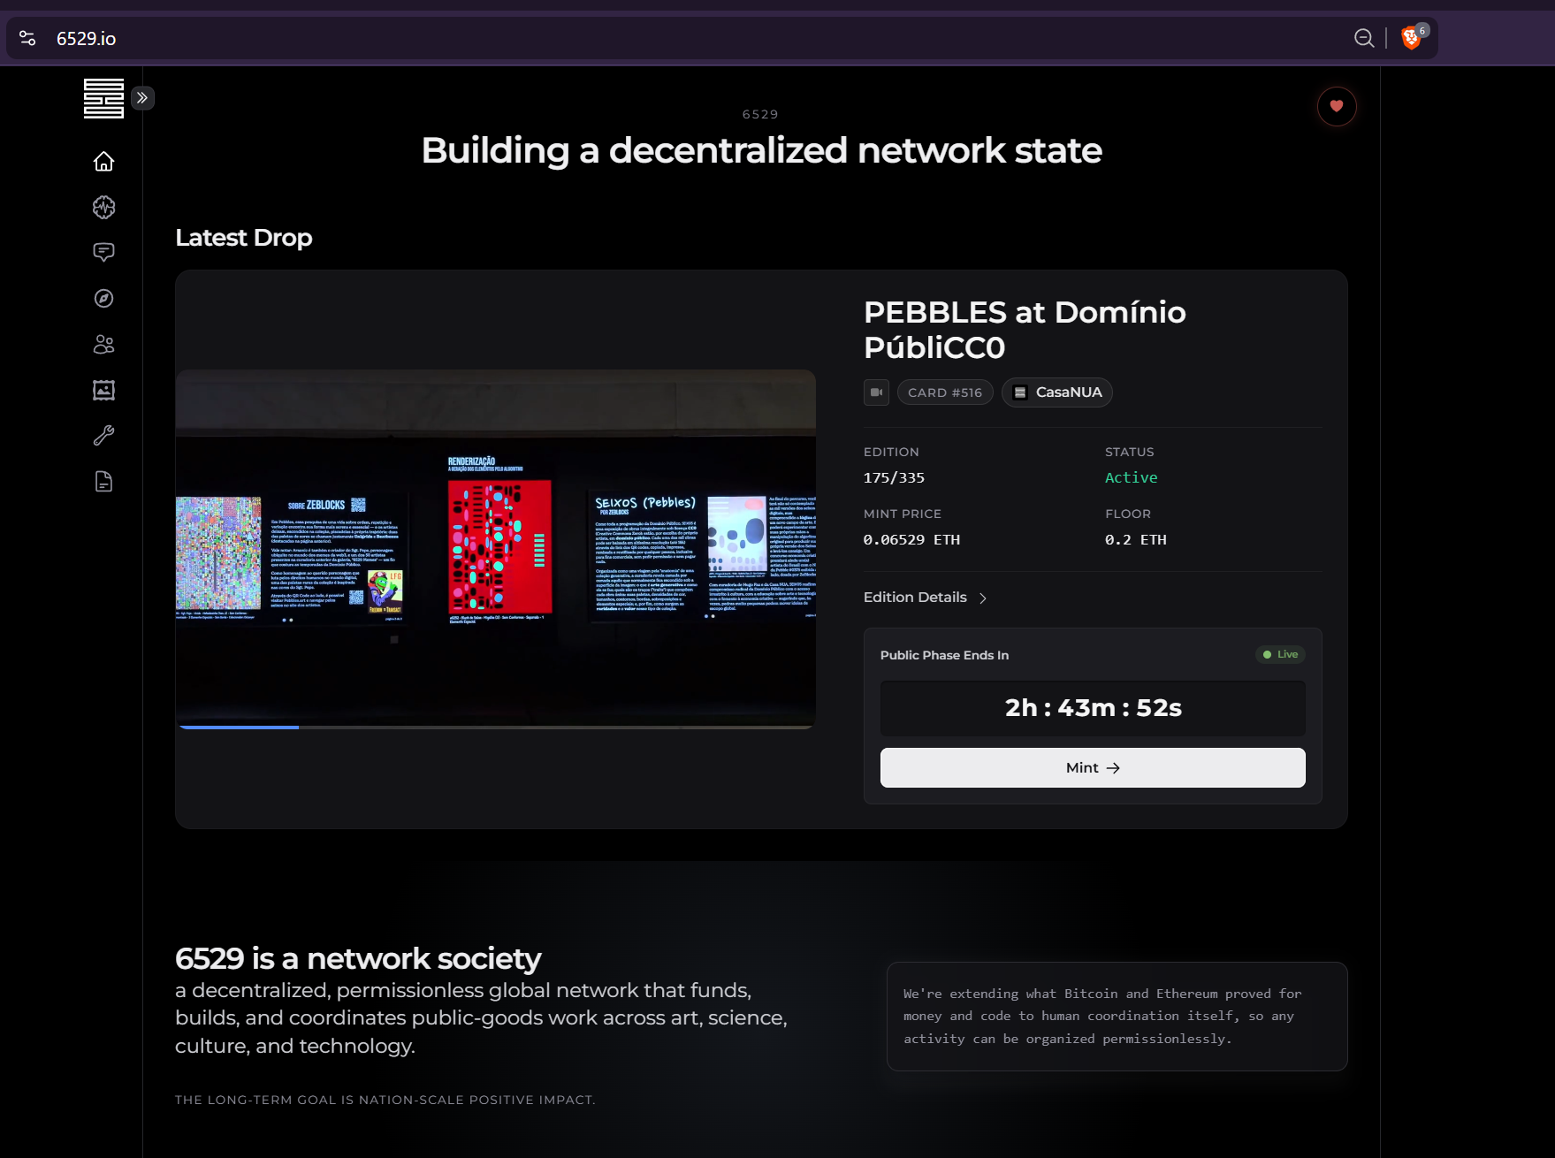
Task: Seek on the video progress bar
Action: pyautogui.click(x=496, y=727)
